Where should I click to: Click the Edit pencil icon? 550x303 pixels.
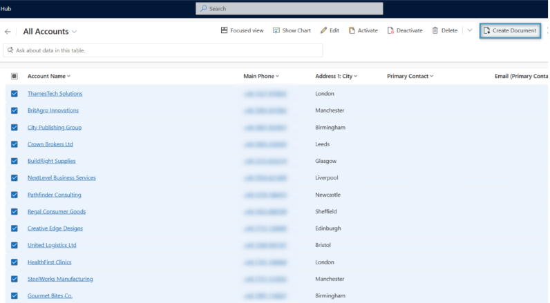323,30
